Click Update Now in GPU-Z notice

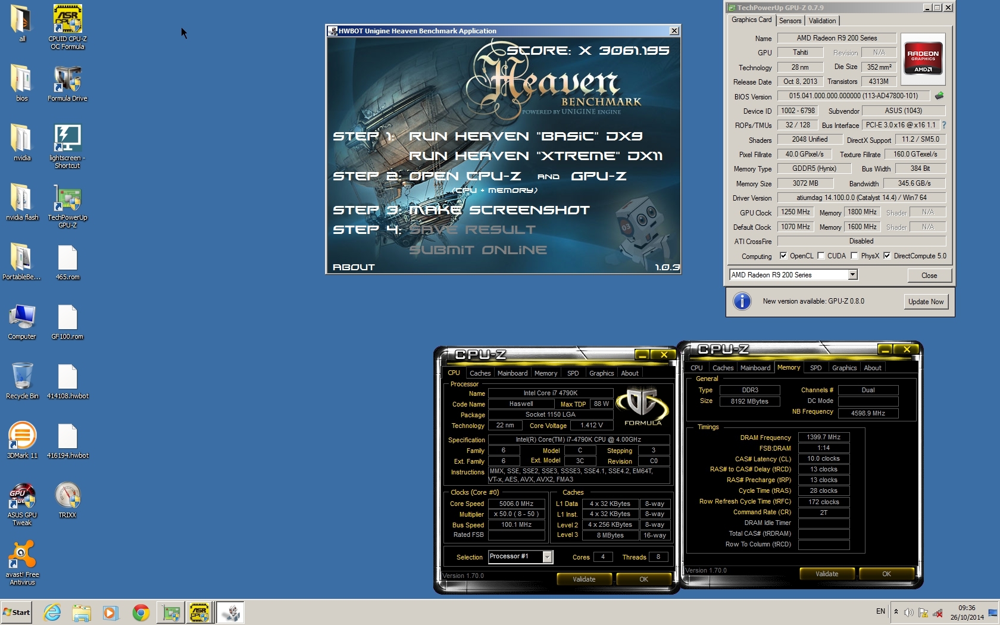pyautogui.click(x=926, y=302)
